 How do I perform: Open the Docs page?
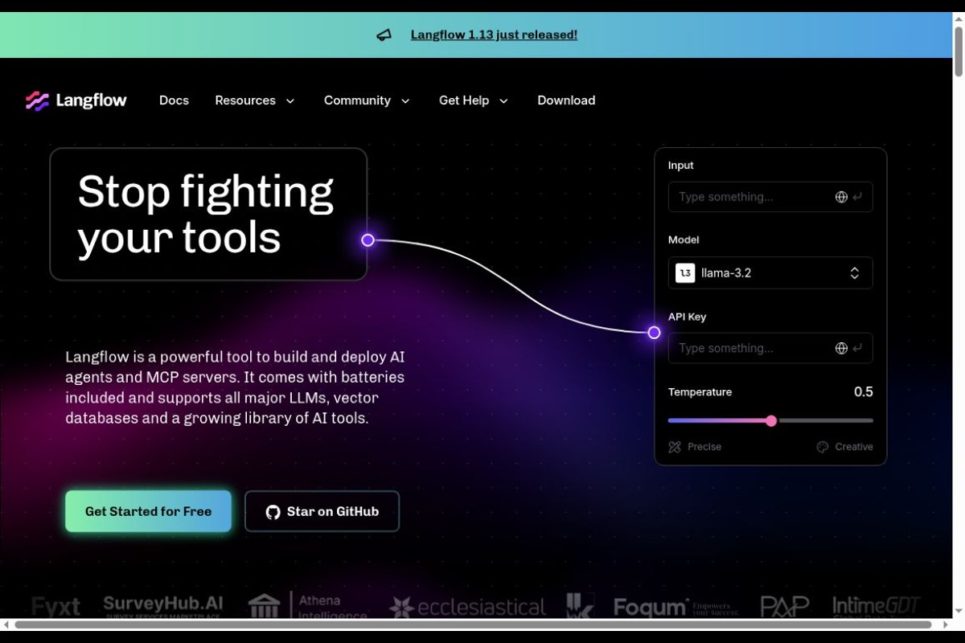pos(174,100)
